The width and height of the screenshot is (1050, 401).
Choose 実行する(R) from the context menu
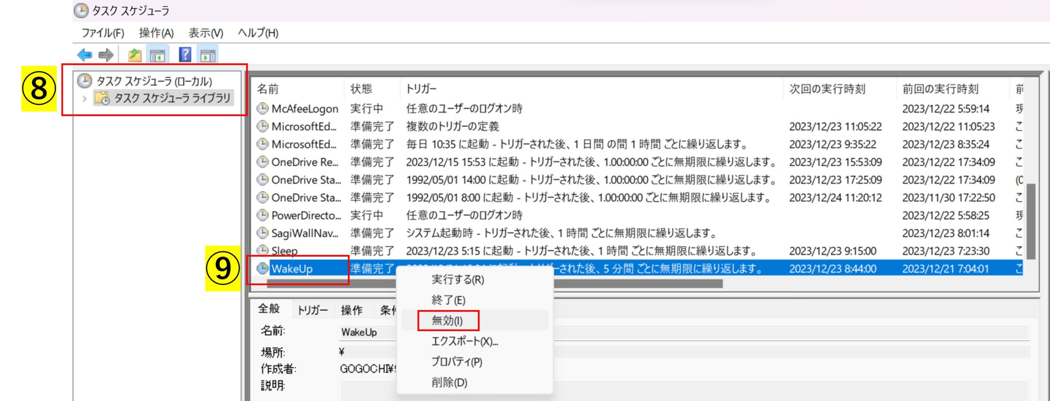[x=458, y=280]
